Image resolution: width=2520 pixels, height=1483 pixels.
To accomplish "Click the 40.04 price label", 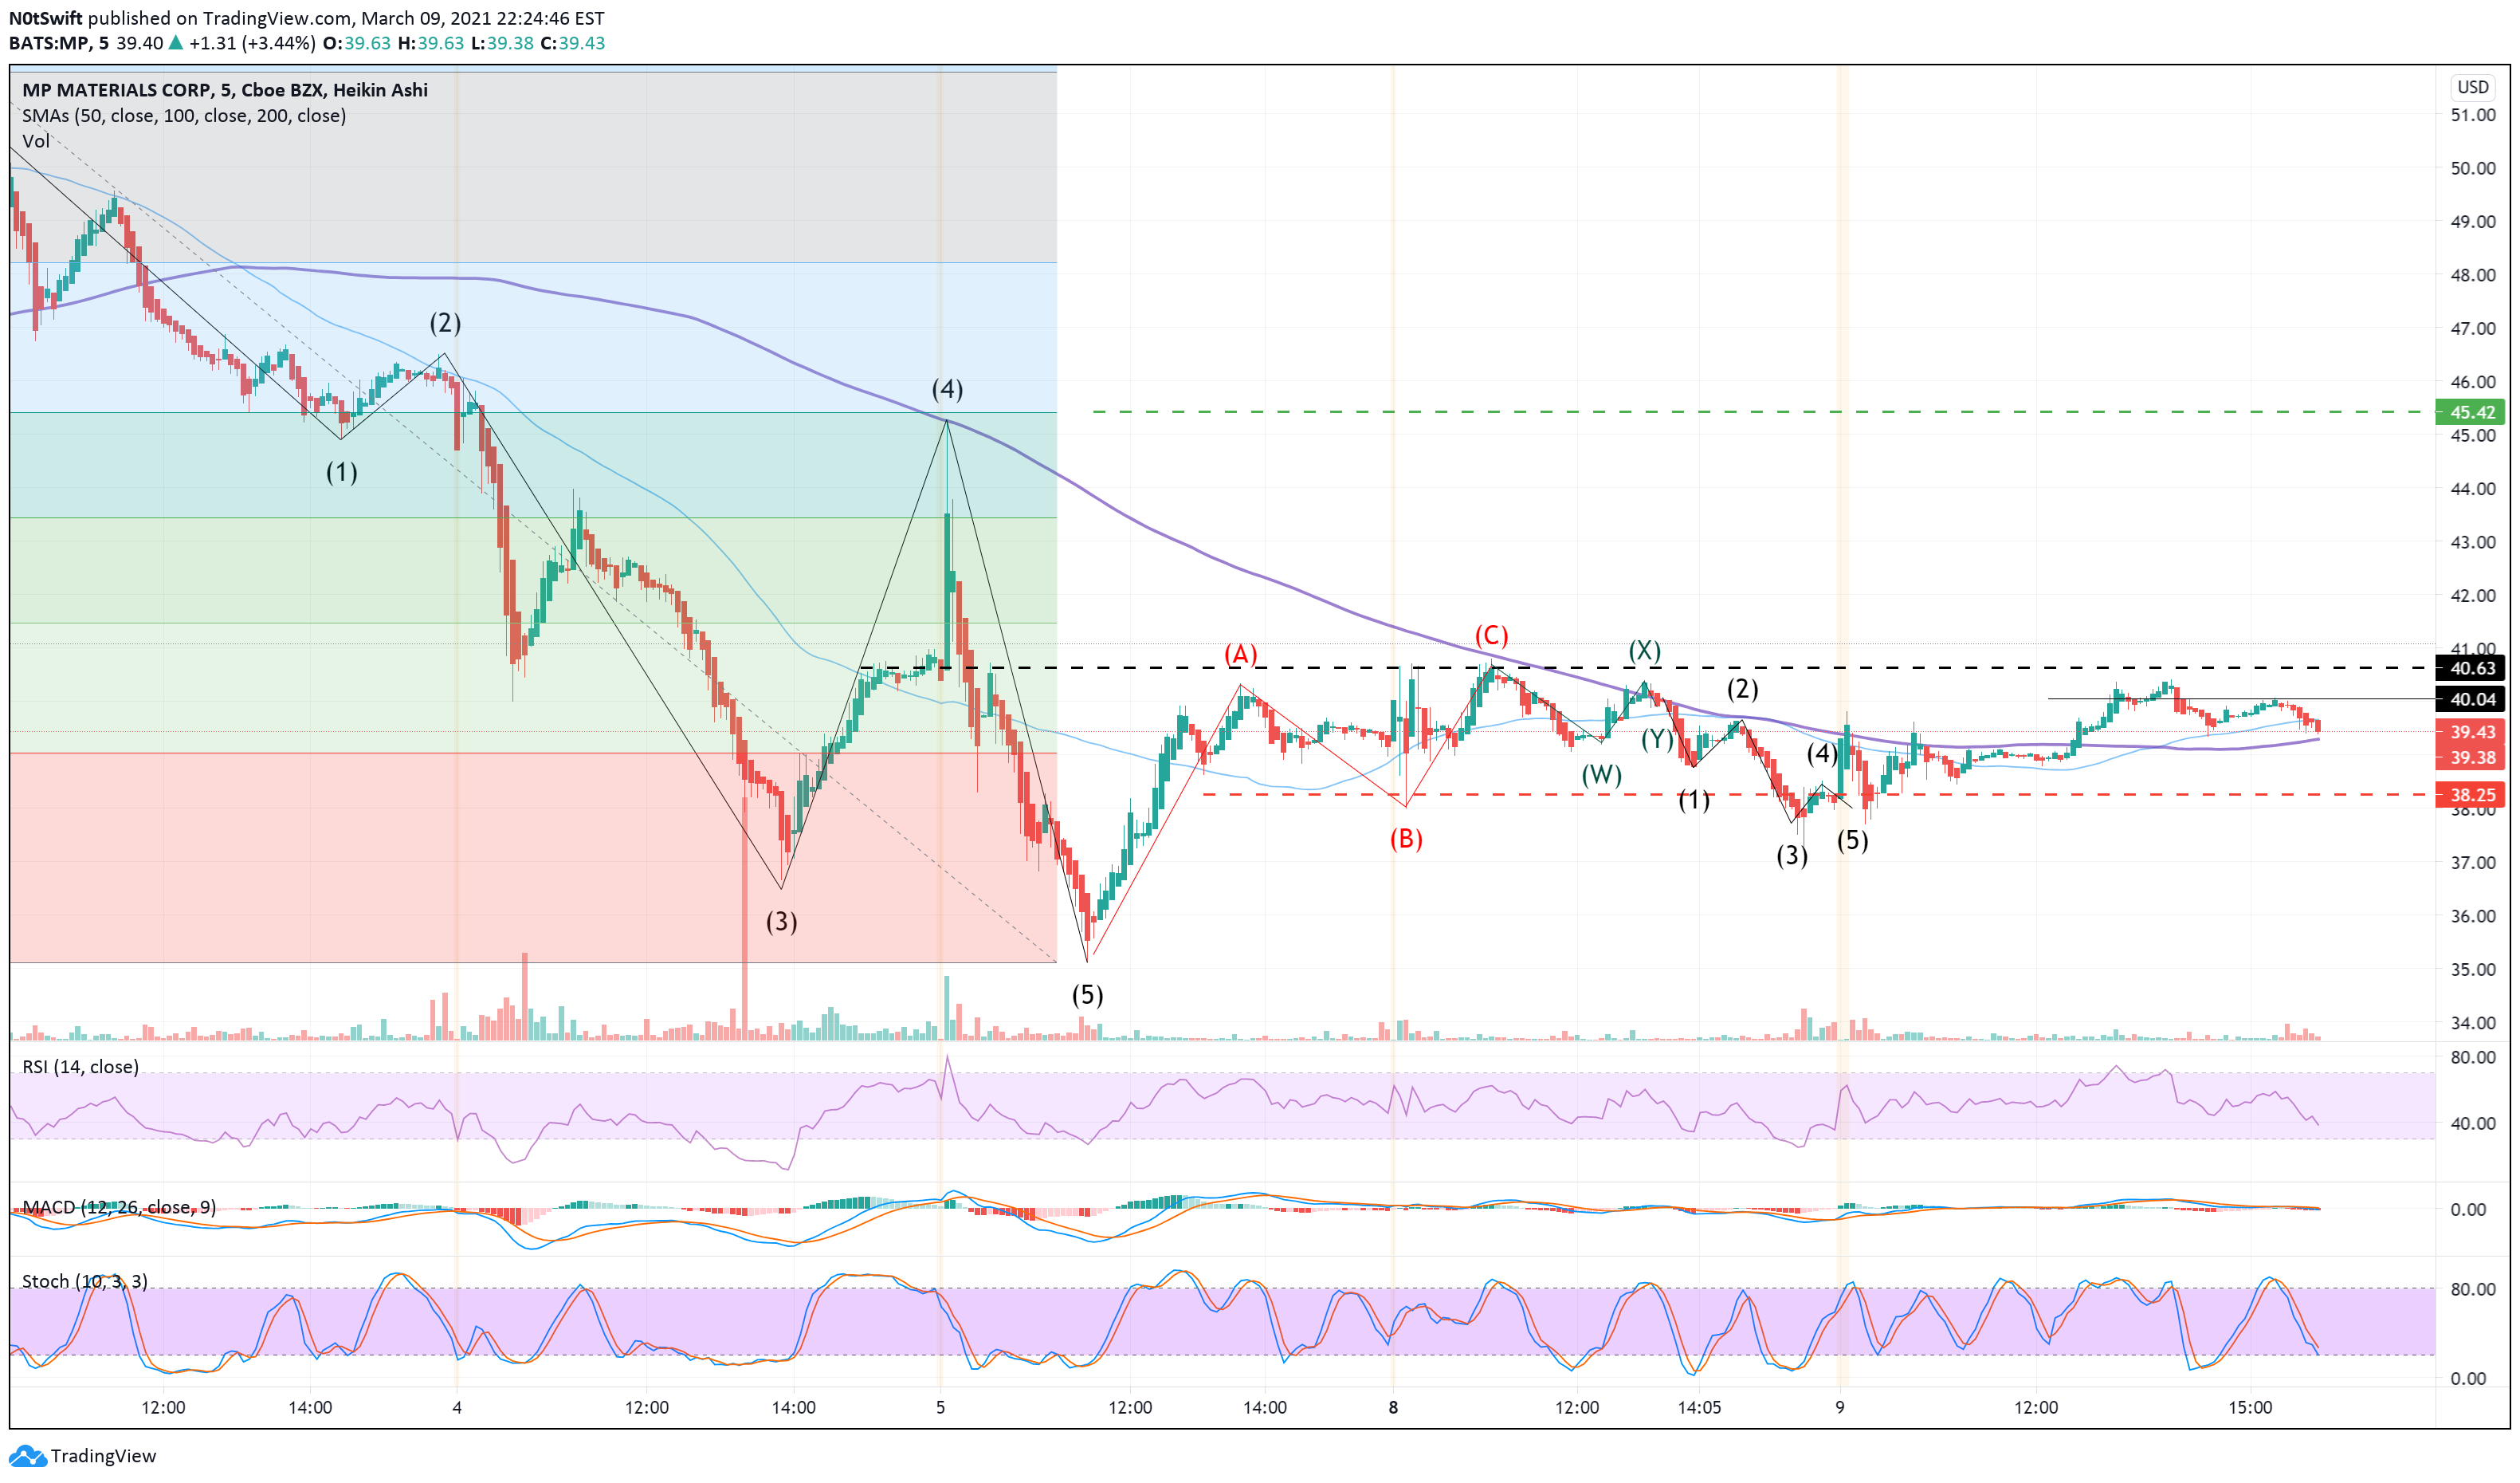I will point(2471,699).
